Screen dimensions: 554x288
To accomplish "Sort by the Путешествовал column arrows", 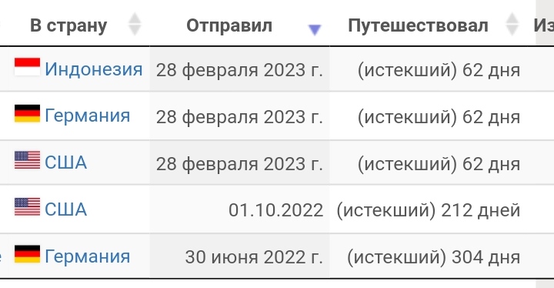I will pos(512,24).
